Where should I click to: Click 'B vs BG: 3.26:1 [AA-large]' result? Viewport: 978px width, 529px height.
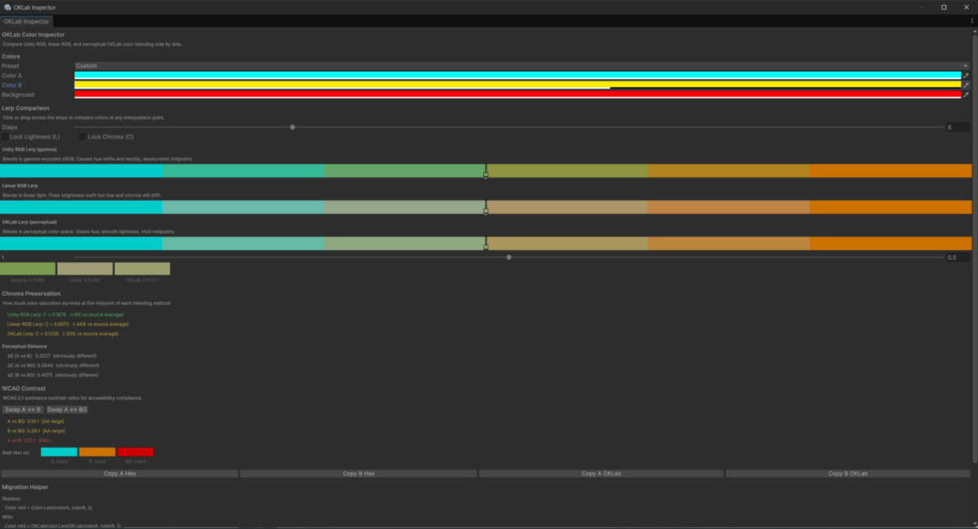point(36,430)
